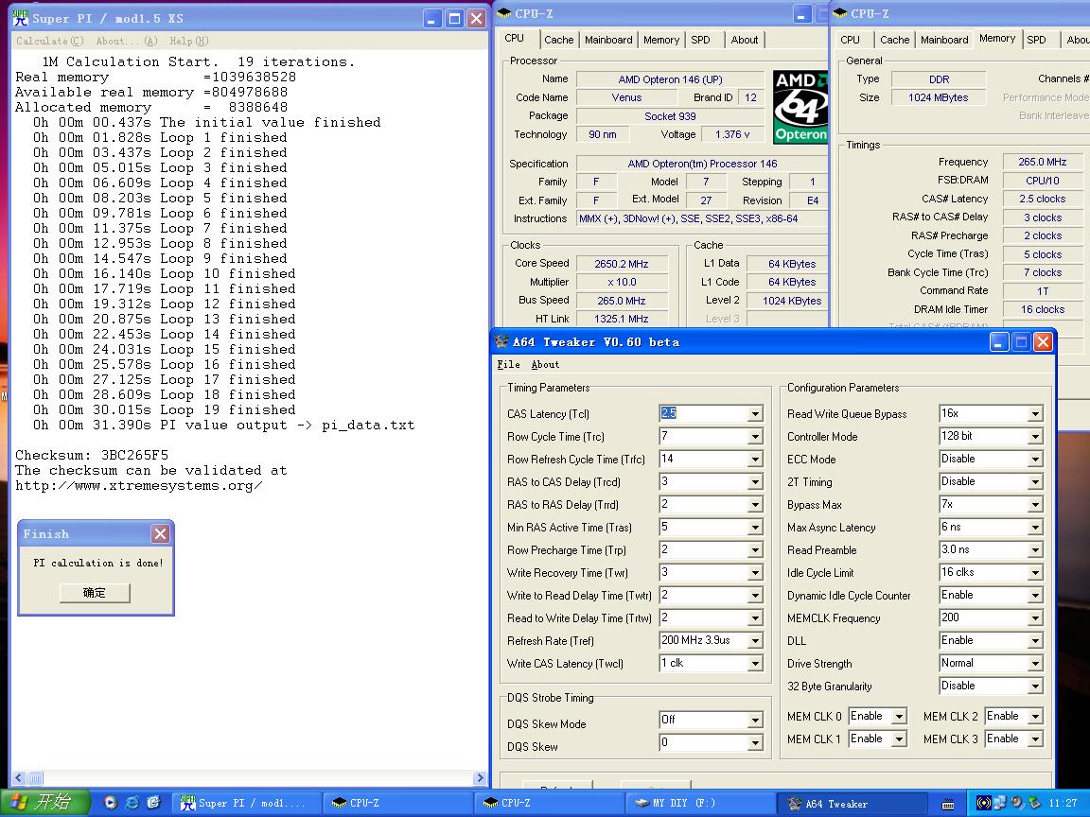Viewport: 1090px width, 817px height.
Task: Open the About menu in A64 Tweaker
Action: 545,364
